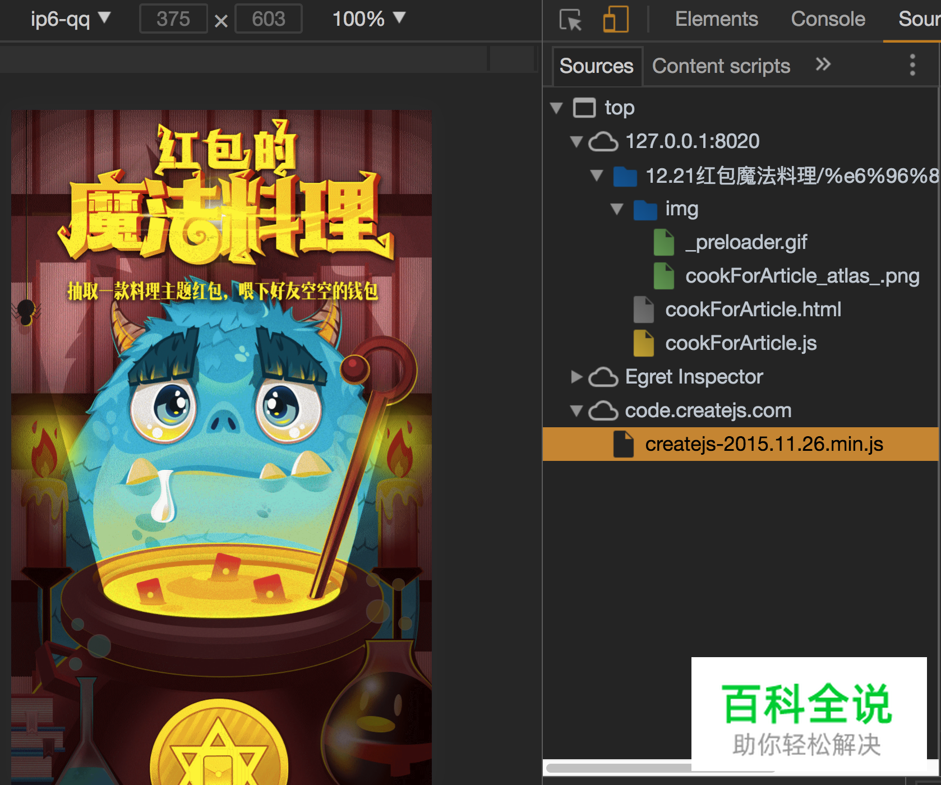The image size is (941, 785).
Task: Expand the Egret Inspector node arrow
Action: [x=576, y=377]
